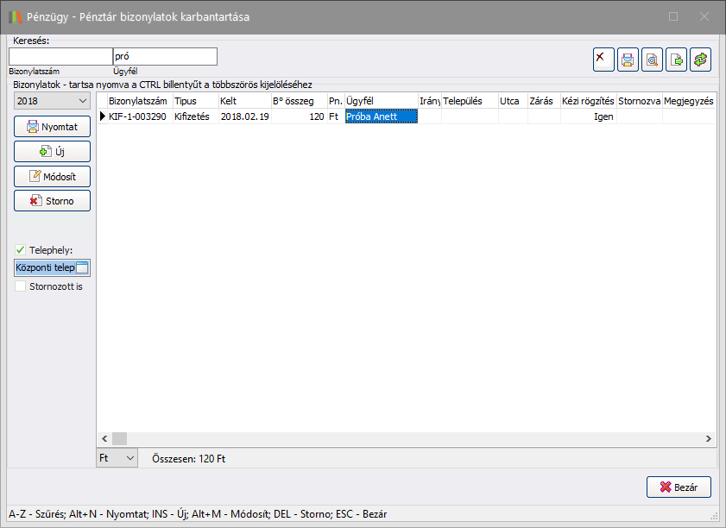Click the Kelt column header
Viewport: 726px width, 528px height.
[x=228, y=101]
